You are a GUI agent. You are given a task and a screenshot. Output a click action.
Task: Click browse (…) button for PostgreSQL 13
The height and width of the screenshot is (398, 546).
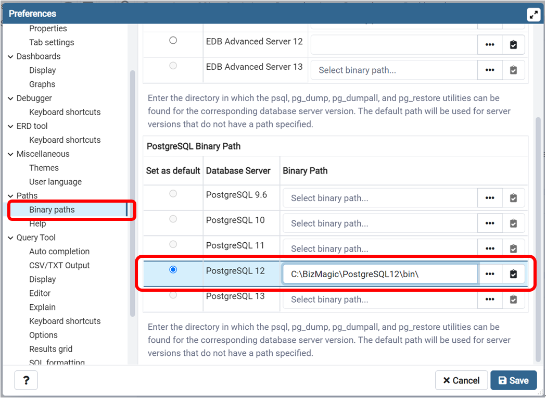(490, 300)
